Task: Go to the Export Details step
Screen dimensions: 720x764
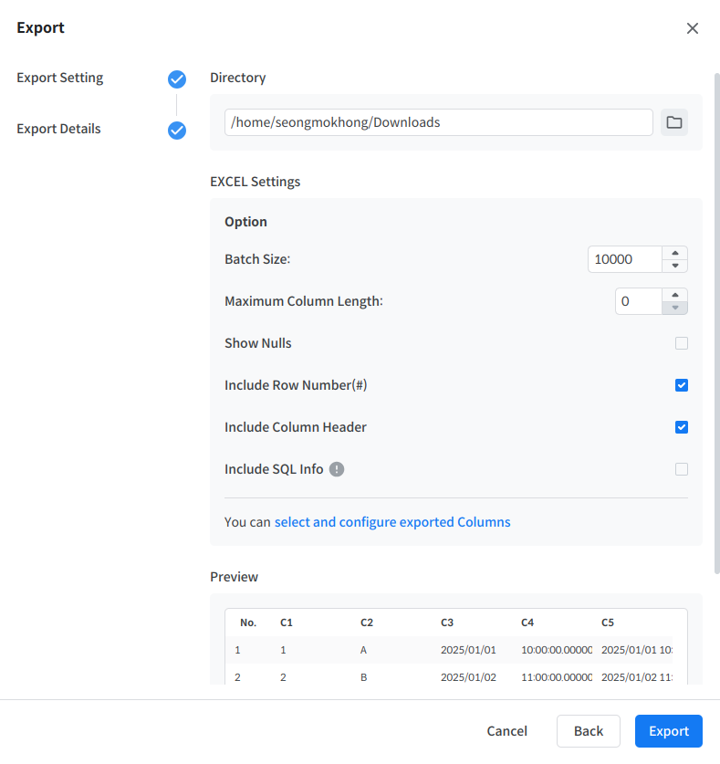Action: [59, 129]
